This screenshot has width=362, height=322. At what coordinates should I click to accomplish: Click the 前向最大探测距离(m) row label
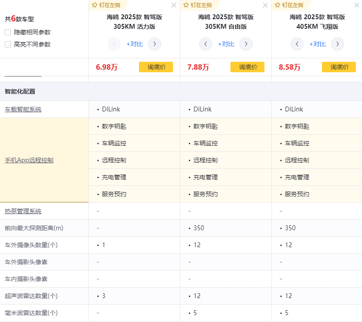[x=34, y=228]
